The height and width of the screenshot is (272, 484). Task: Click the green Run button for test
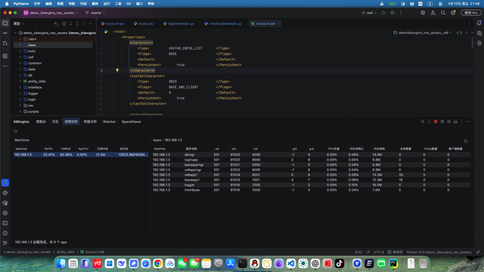click(384, 13)
